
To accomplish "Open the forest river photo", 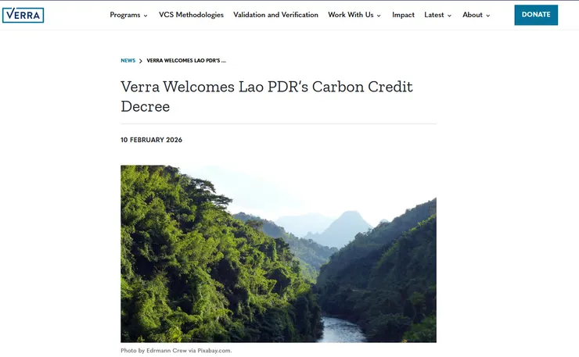I will click(279, 254).
